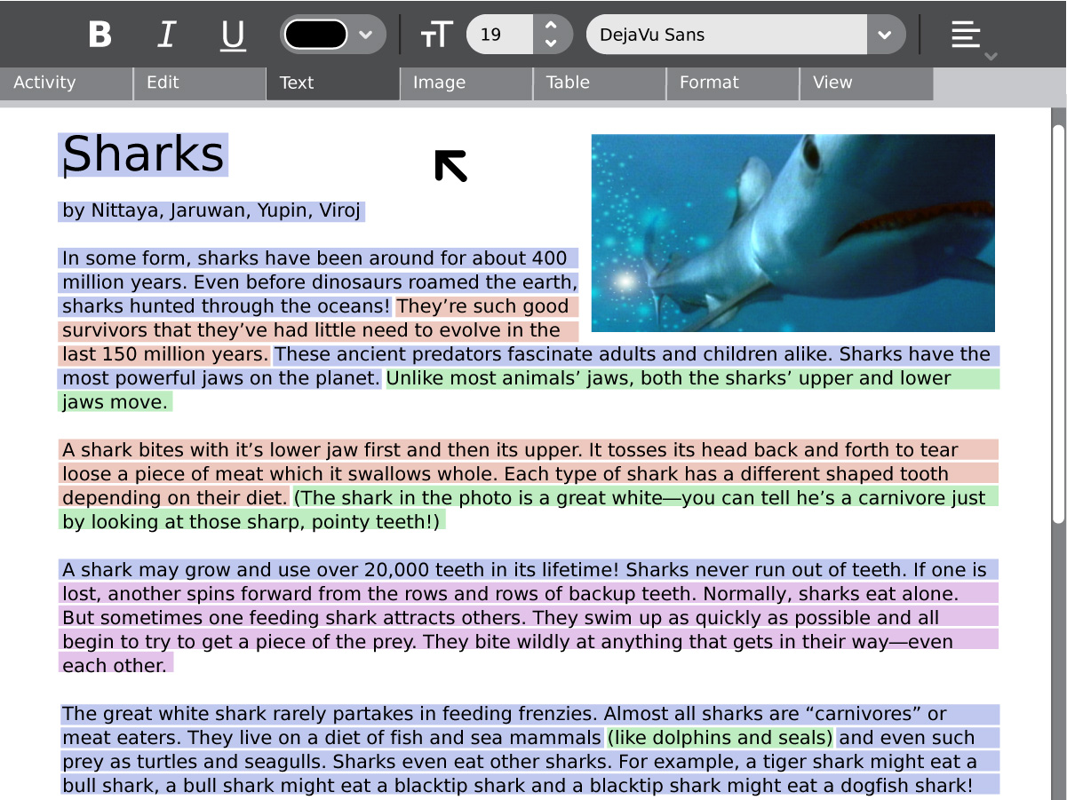The width and height of the screenshot is (1067, 800).
Task: Open the DejaVu Sans font dropdown arrow
Action: point(885,35)
